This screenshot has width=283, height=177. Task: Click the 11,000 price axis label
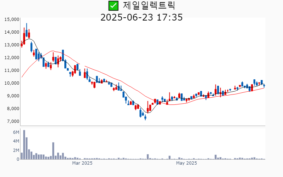click(x=12, y=70)
